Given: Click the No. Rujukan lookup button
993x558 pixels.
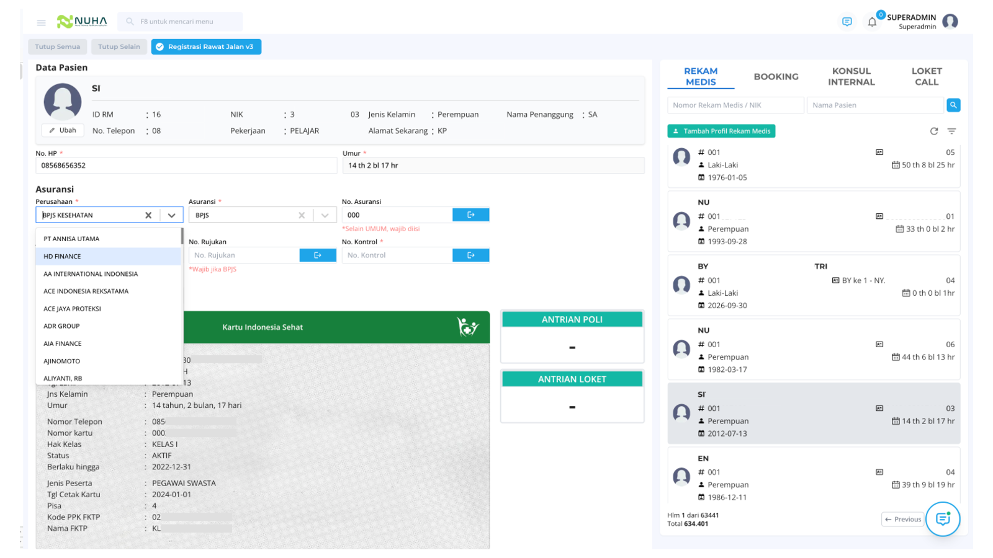Looking at the screenshot, I should point(318,255).
